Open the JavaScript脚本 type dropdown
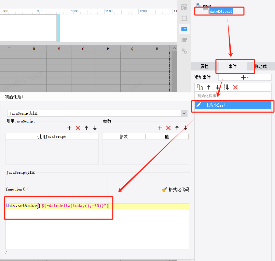The image size is (275, 261). (184, 113)
